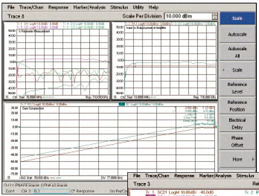Screen dimensions: 259x196
Task: Click the Autoscale softkey
Action: point(237,34)
